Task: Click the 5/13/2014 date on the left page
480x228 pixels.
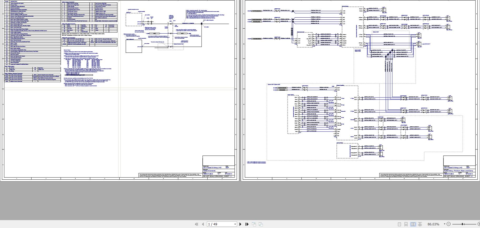Action: (228, 174)
